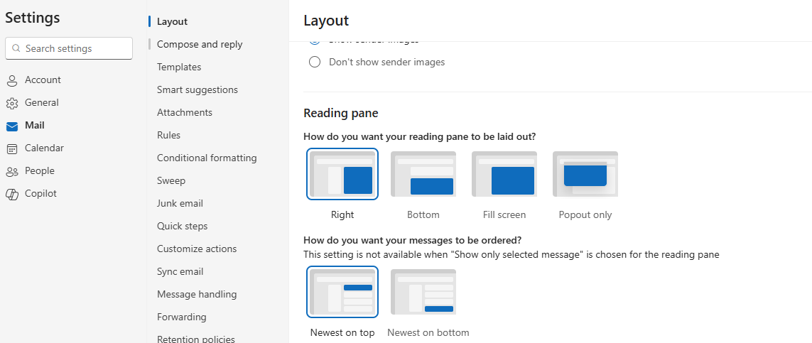Click the Newest on bottom label
The height and width of the screenshot is (343, 812).
click(428, 332)
